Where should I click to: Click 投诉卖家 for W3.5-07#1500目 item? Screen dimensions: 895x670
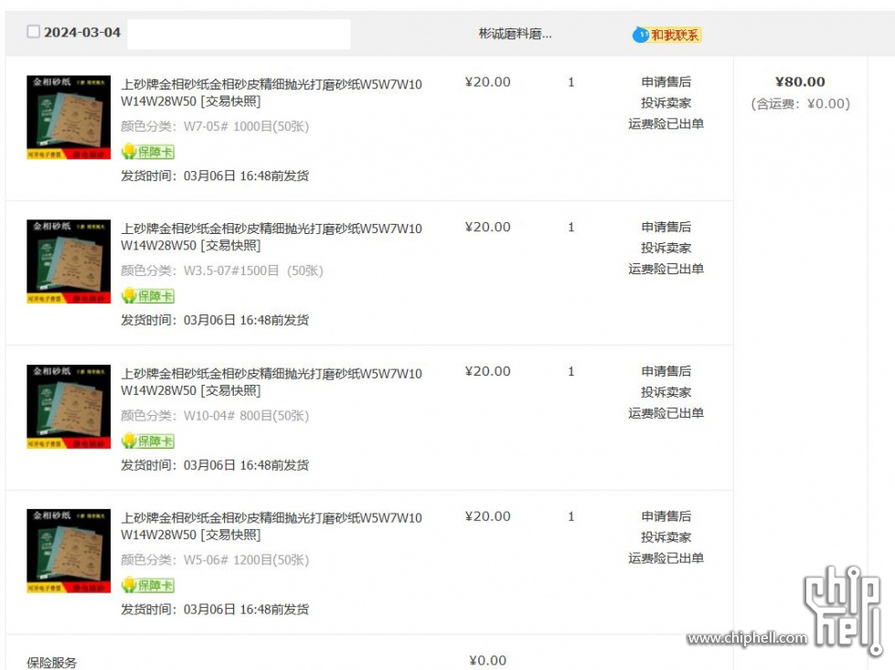[x=666, y=249]
